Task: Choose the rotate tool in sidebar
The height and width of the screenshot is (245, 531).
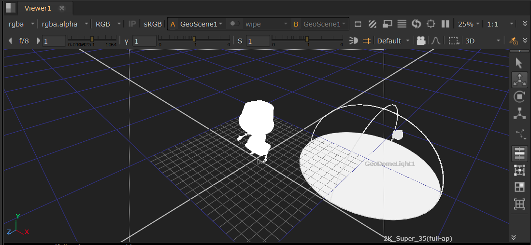Action: pyautogui.click(x=519, y=97)
